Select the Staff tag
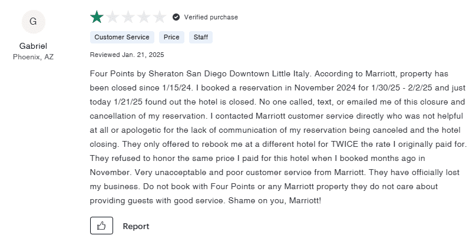The width and height of the screenshot is (476, 242). click(201, 38)
